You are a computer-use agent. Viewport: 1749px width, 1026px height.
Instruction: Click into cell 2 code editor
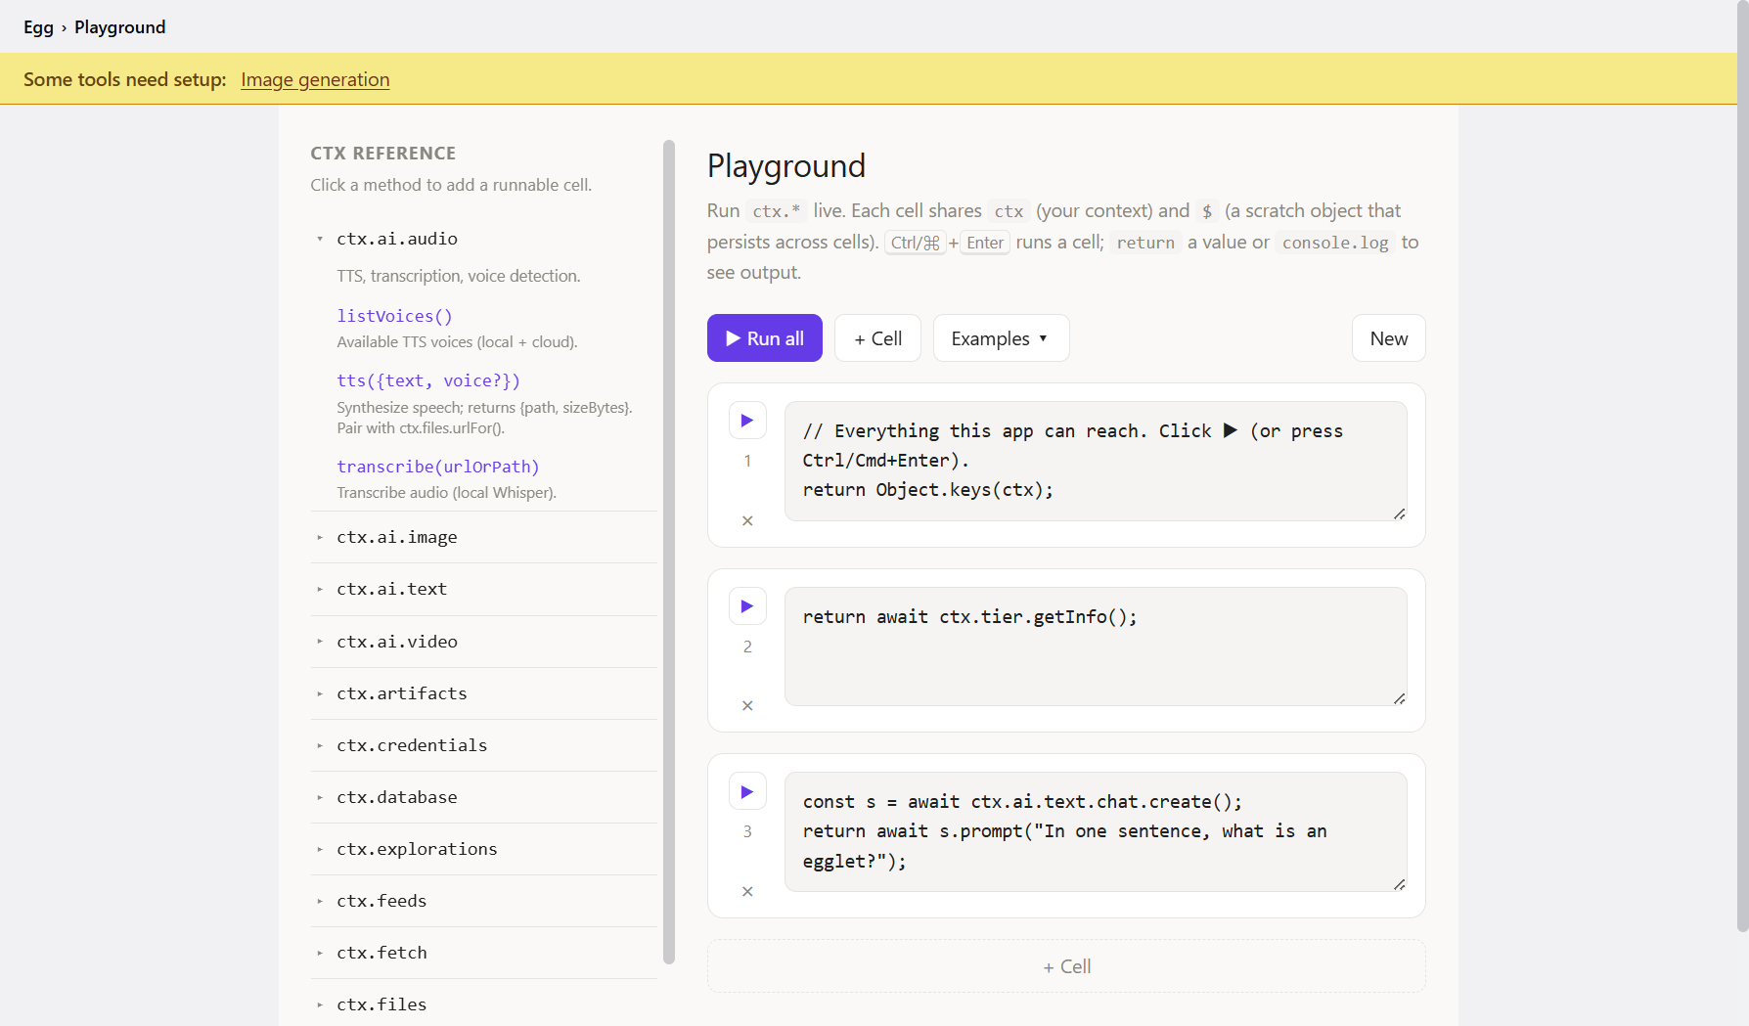tap(1096, 647)
